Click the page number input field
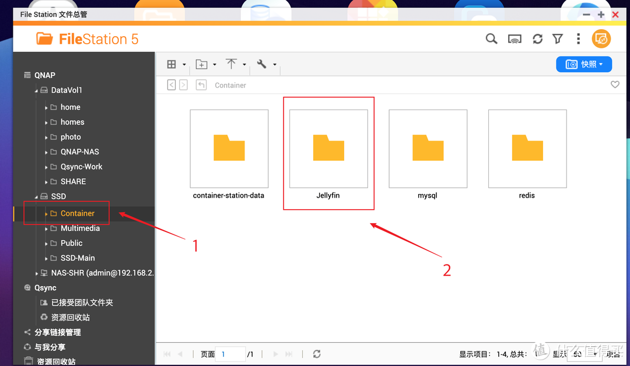 coord(230,354)
